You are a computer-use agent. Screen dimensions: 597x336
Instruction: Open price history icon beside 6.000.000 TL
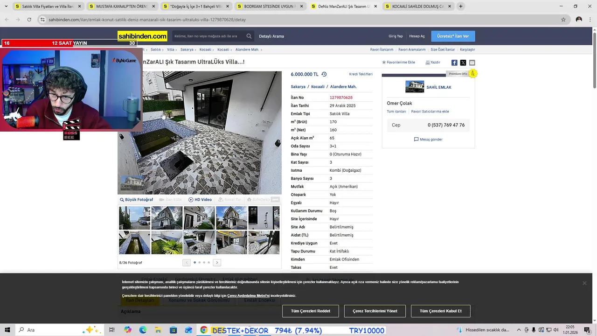[324, 74]
